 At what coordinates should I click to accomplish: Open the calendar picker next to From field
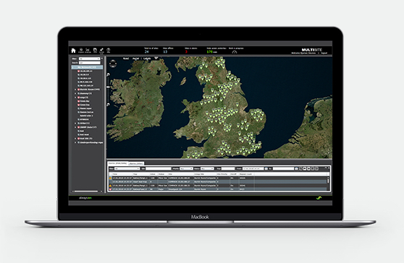[266, 168]
